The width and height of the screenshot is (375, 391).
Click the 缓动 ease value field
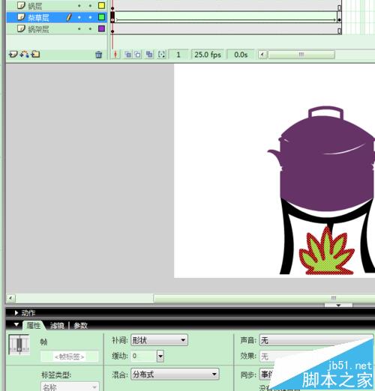144,356
